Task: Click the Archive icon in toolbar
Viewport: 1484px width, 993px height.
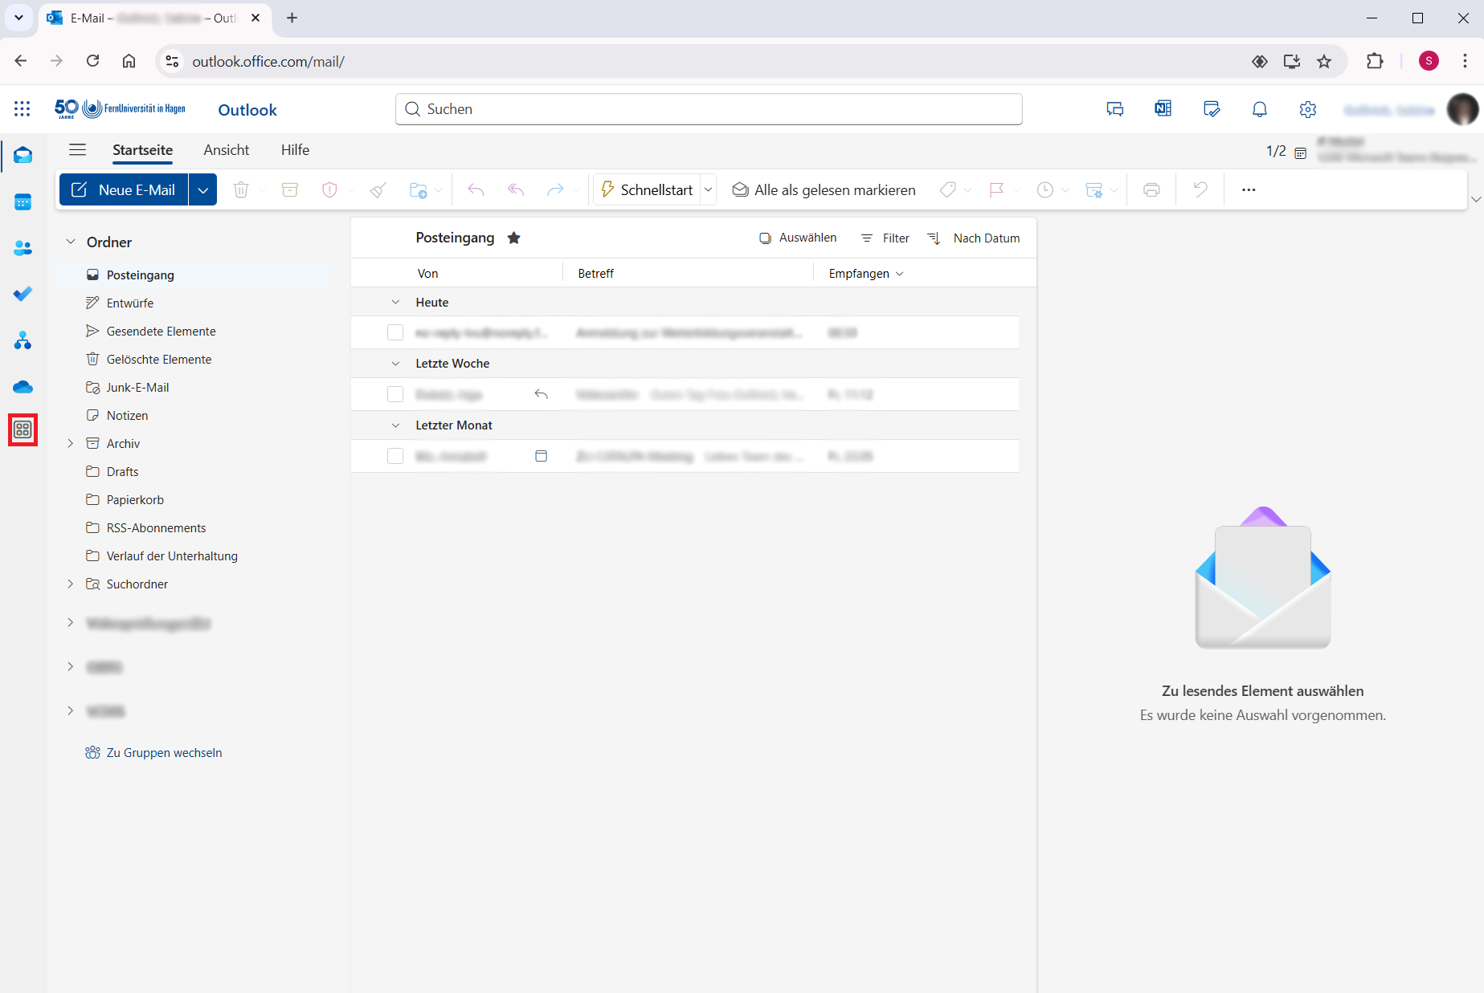Action: coord(290,190)
